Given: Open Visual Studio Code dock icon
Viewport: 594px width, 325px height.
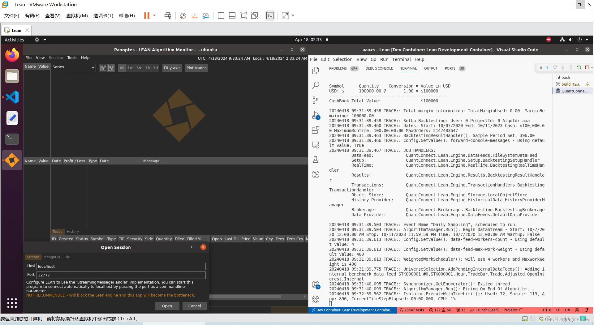Looking at the screenshot, I should click(12, 97).
